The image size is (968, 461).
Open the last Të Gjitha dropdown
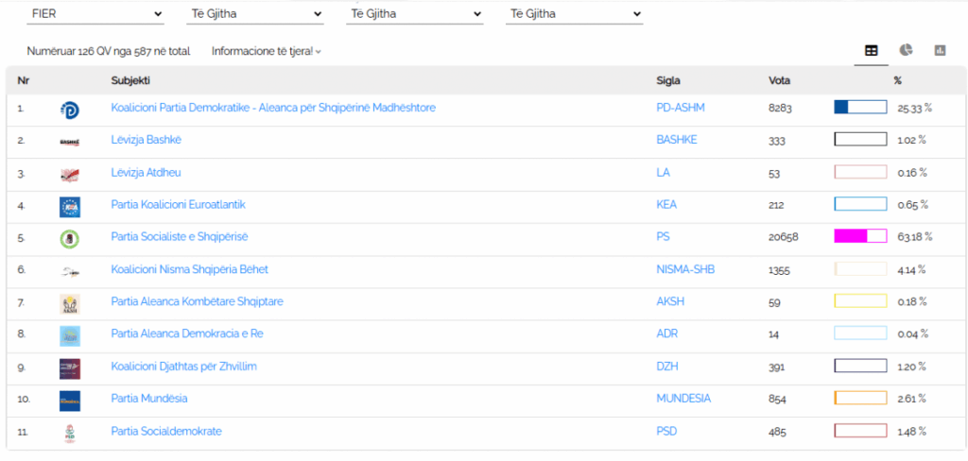click(575, 14)
